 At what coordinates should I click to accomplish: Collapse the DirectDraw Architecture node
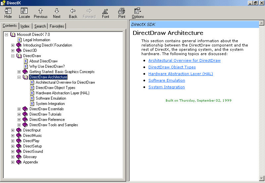click(19, 77)
